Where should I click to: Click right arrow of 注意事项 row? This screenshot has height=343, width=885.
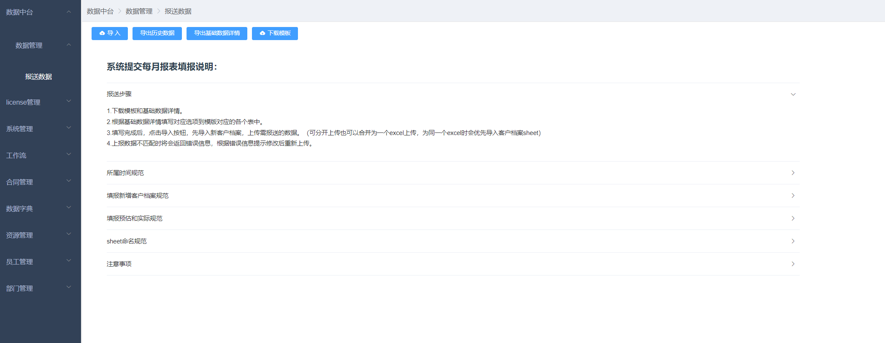(793, 264)
